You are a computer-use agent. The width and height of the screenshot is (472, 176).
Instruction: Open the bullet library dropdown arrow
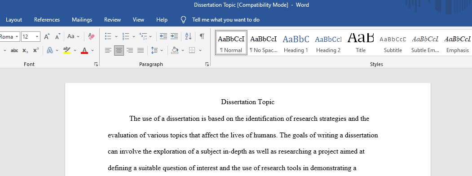coord(116,36)
